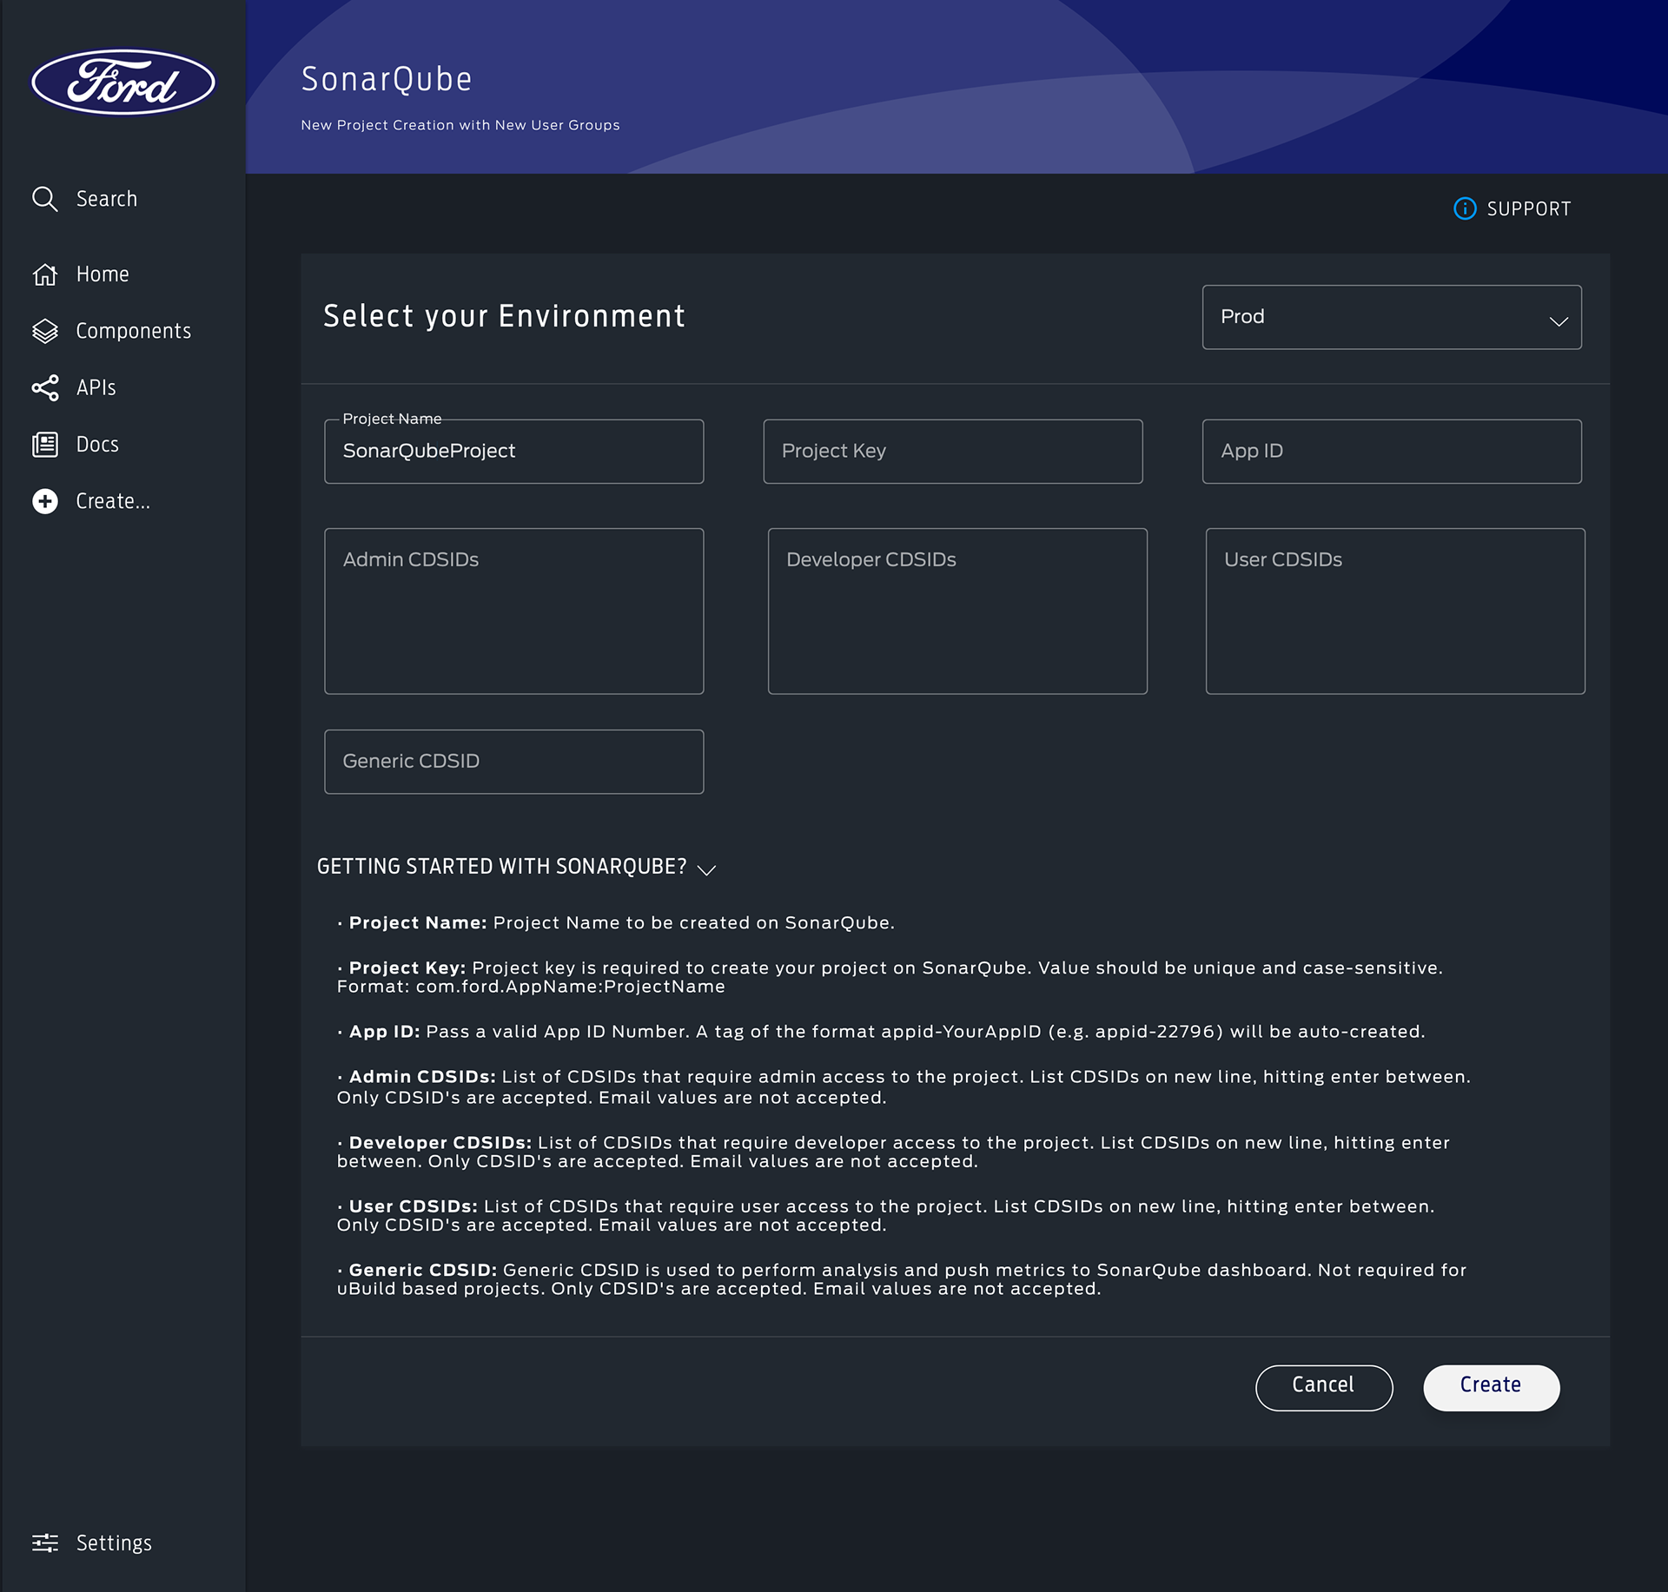Click the Support info icon
This screenshot has height=1592, width=1668.
tap(1465, 208)
